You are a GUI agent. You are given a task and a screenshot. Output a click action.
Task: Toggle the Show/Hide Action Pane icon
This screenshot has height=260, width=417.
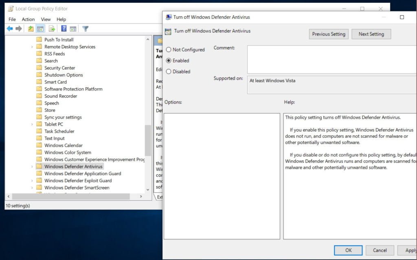[x=73, y=29]
